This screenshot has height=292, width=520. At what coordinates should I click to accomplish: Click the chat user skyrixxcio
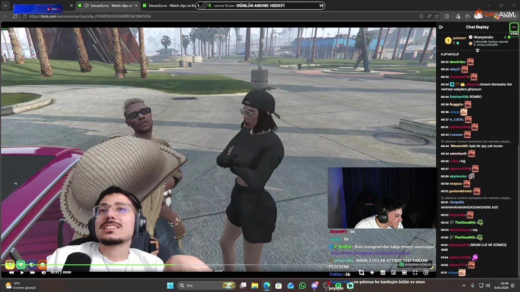click(x=458, y=176)
